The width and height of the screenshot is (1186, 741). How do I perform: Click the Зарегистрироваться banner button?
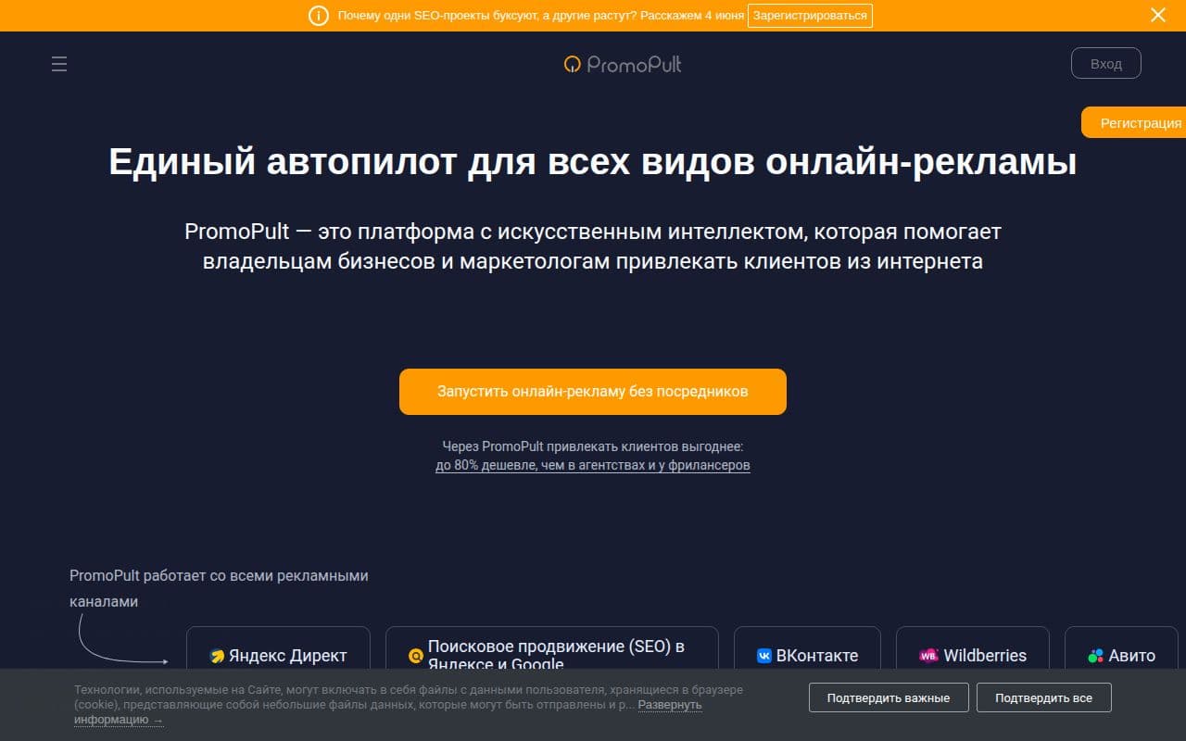click(810, 16)
